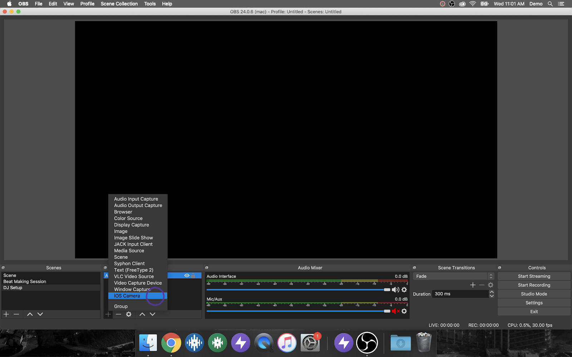Unmute the Mic/Aux red speaker icon
This screenshot has height=357, width=572.
coord(395,311)
